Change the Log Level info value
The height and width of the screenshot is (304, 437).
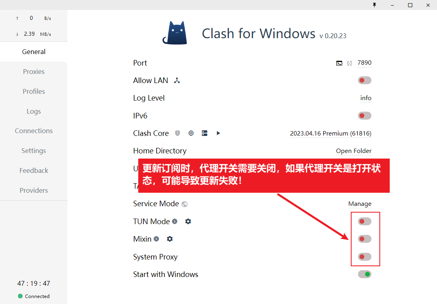pyautogui.click(x=365, y=98)
